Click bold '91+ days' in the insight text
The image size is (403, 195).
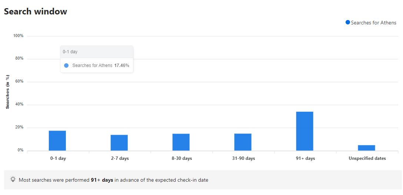click(102, 180)
